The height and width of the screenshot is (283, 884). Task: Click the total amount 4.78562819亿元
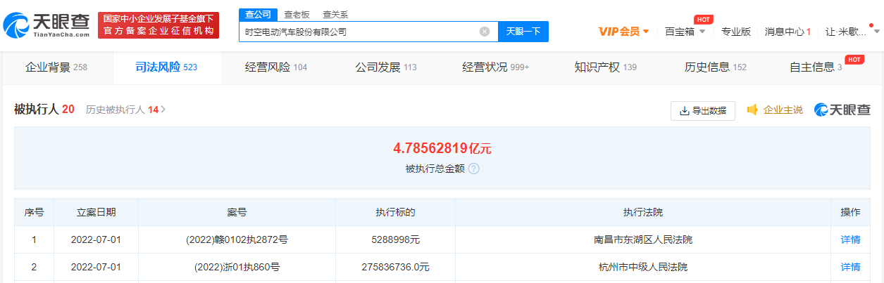tap(442, 148)
